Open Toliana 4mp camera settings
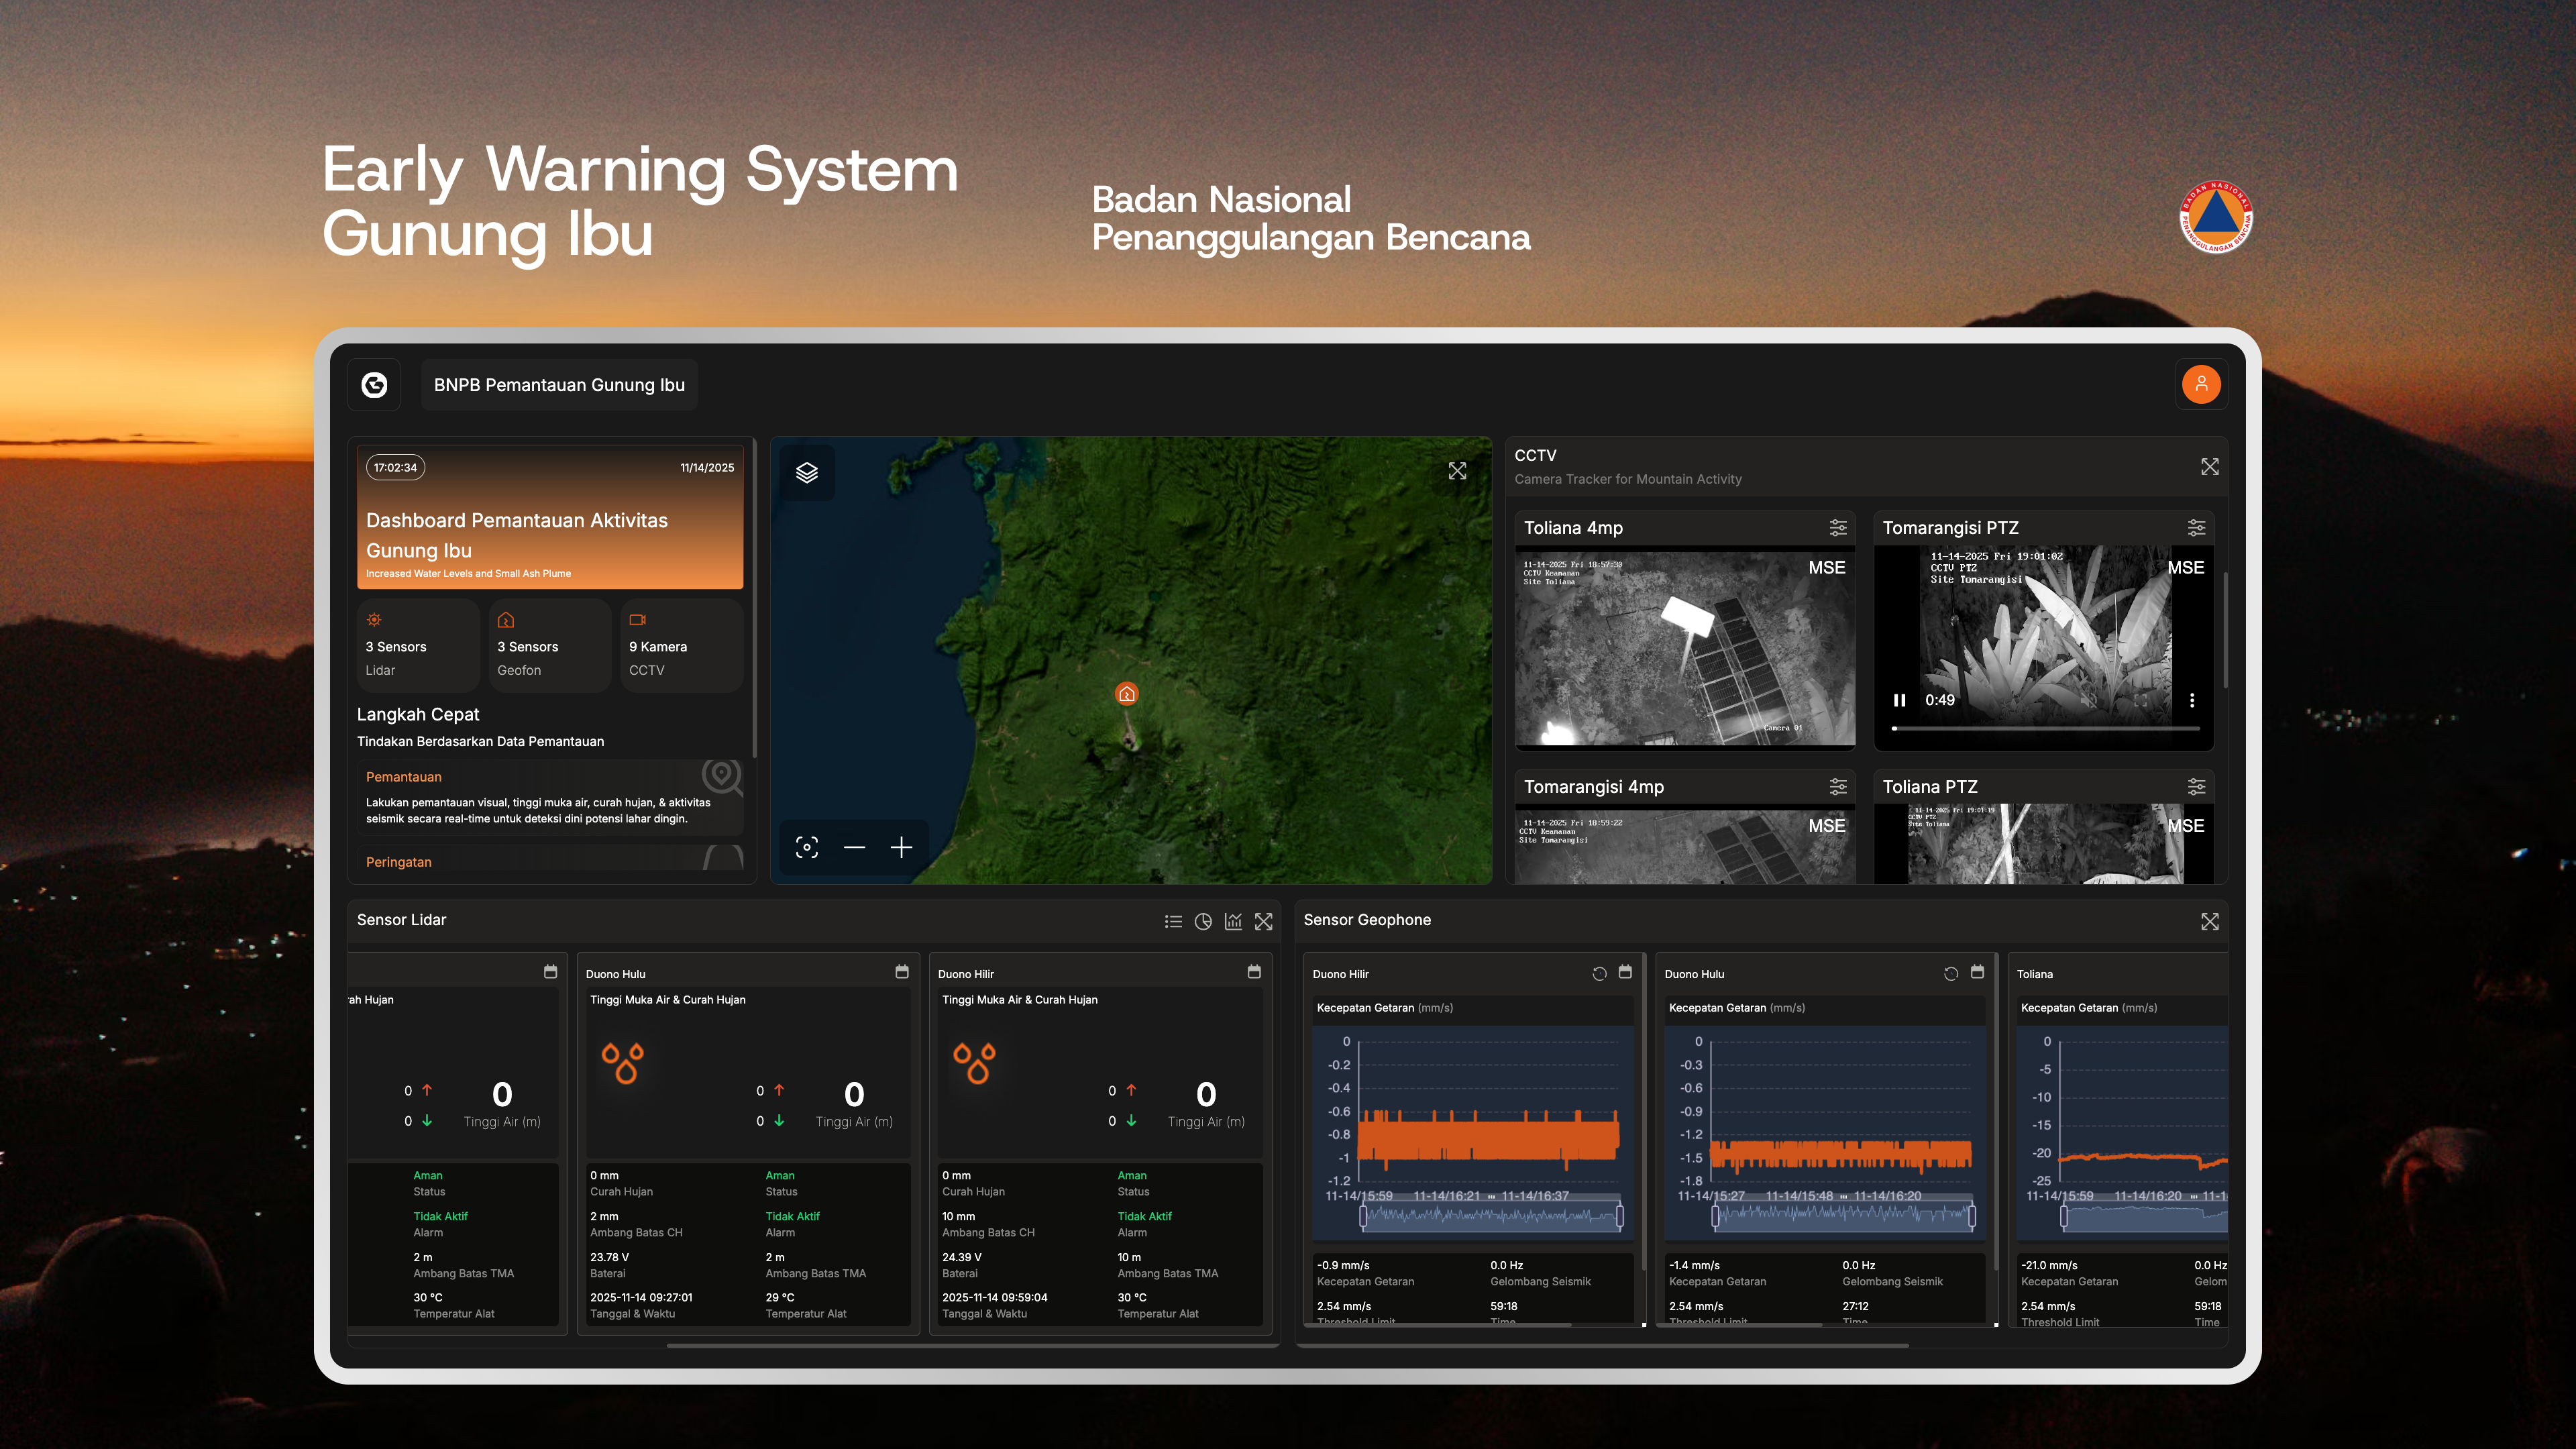 (x=1837, y=527)
